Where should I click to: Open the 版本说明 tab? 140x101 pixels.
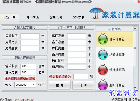click(56, 17)
